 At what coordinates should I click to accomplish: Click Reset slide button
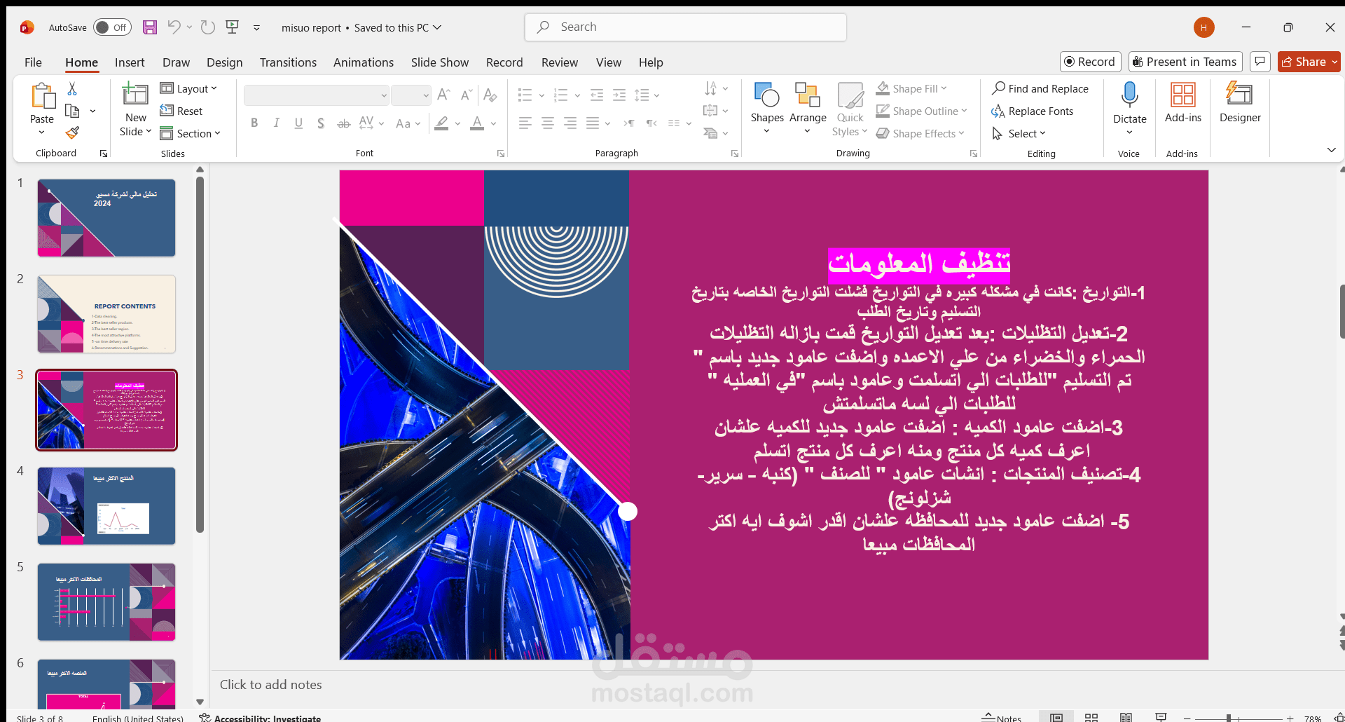pyautogui.click(x=181, y=111)
